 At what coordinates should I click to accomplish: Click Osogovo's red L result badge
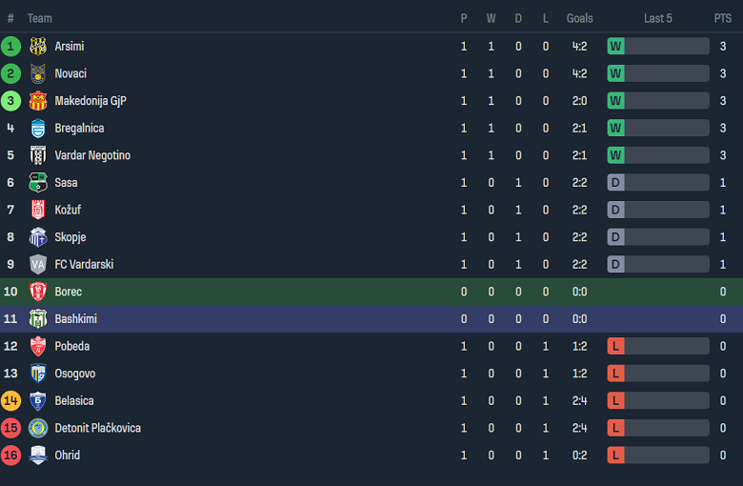pos(615,374)
